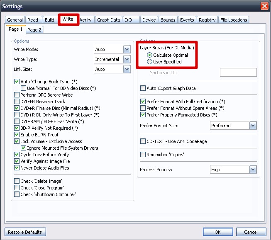The image size is (271, 240).
Task: Confirm settings with the OK button
Action: coord(217,232)
